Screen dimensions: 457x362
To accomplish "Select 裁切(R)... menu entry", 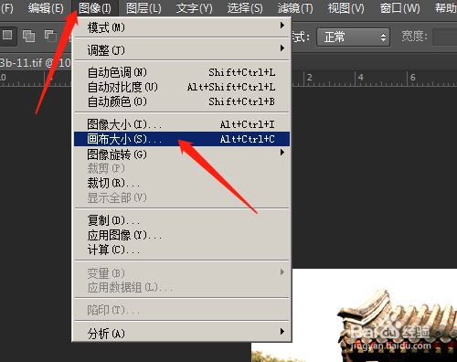I will tap(182, 184).
